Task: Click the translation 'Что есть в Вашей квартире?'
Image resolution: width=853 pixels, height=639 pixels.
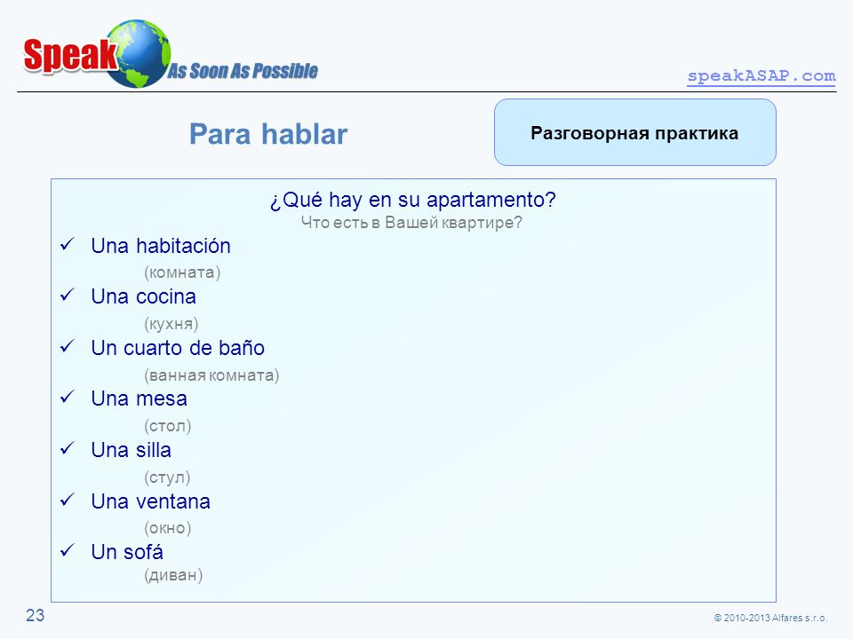Action: click(x=411, y=223)
